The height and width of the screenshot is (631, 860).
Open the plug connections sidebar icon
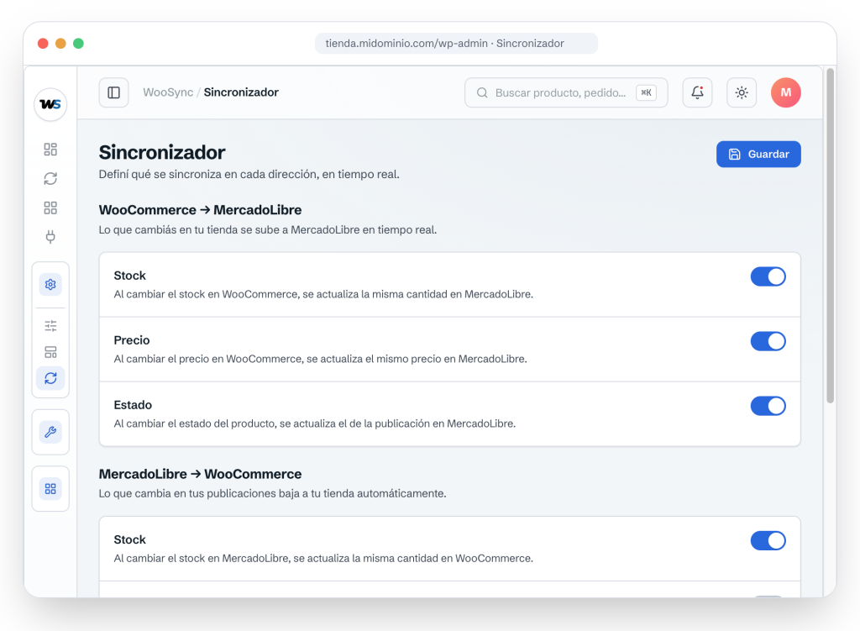click(50, 236)
